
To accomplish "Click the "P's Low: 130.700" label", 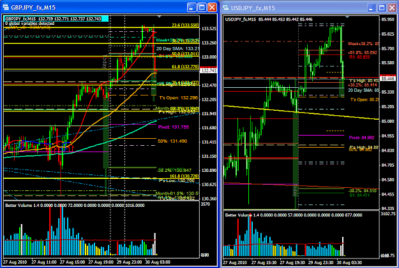I will click(176, 181).
